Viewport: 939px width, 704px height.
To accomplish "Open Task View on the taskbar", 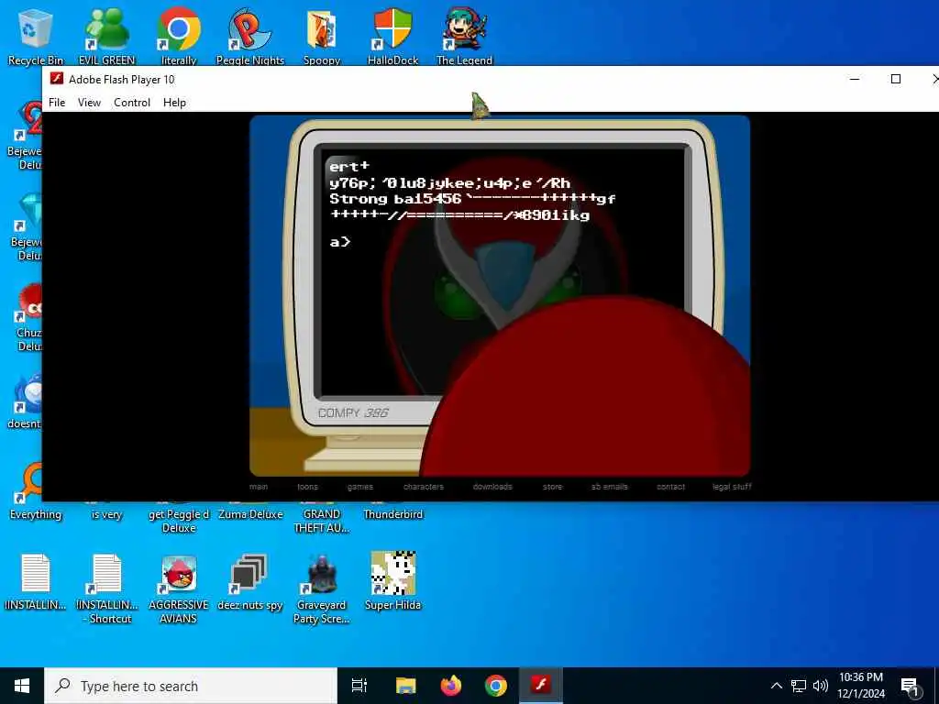I will [359, 686].
